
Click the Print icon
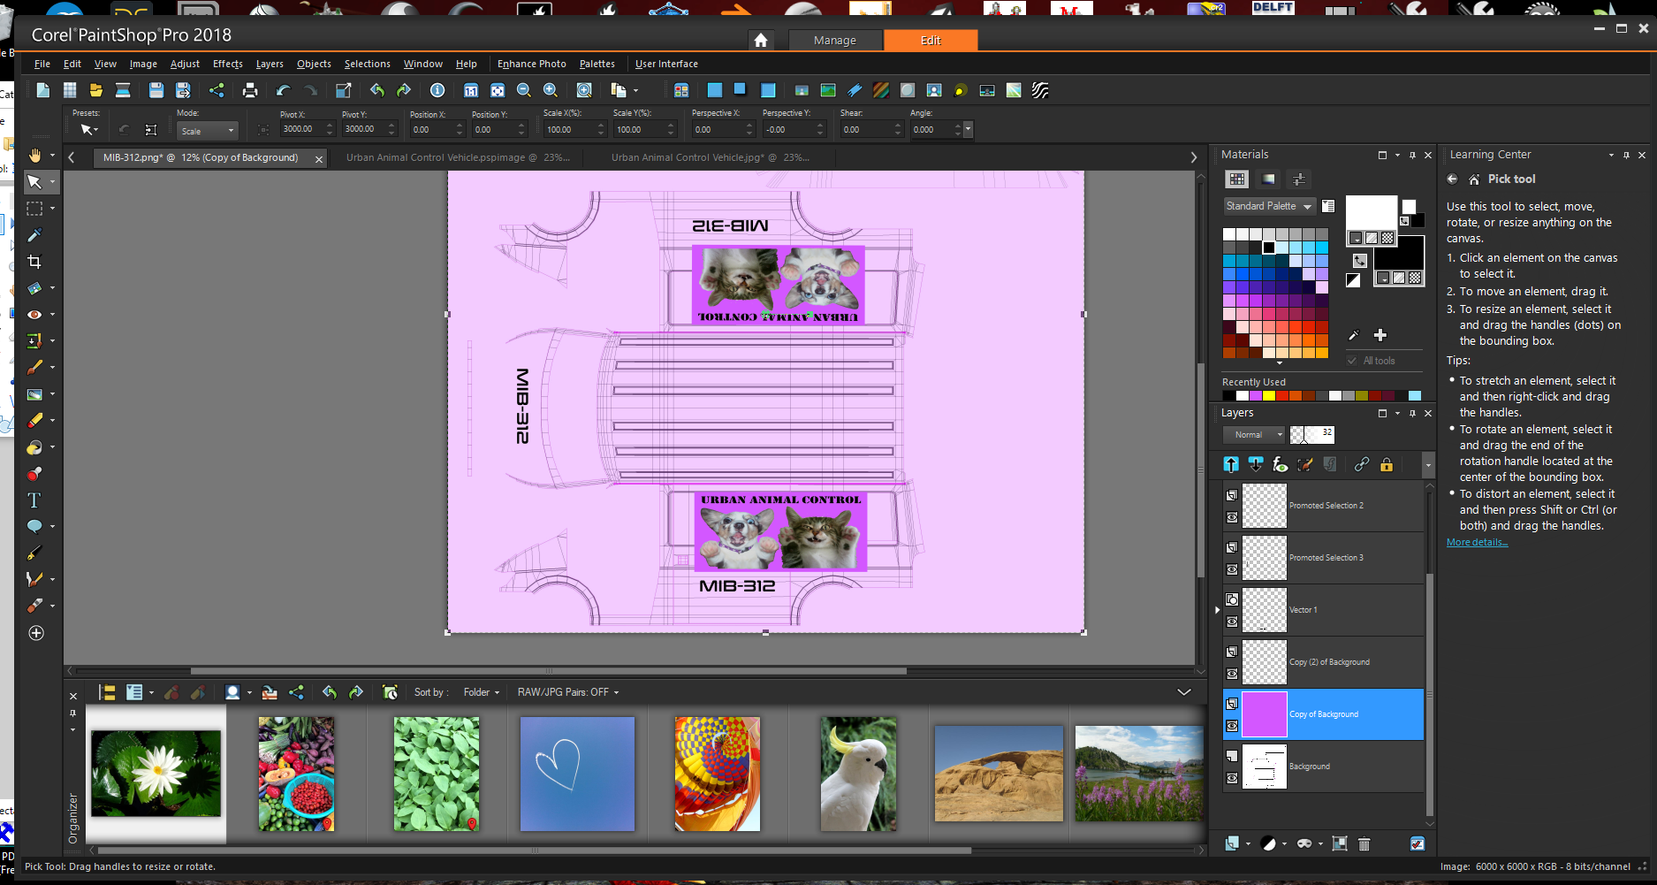[250, 90]
